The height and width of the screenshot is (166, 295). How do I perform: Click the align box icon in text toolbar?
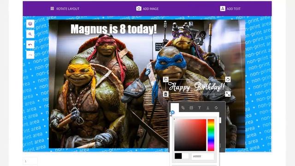coord(191,107)
